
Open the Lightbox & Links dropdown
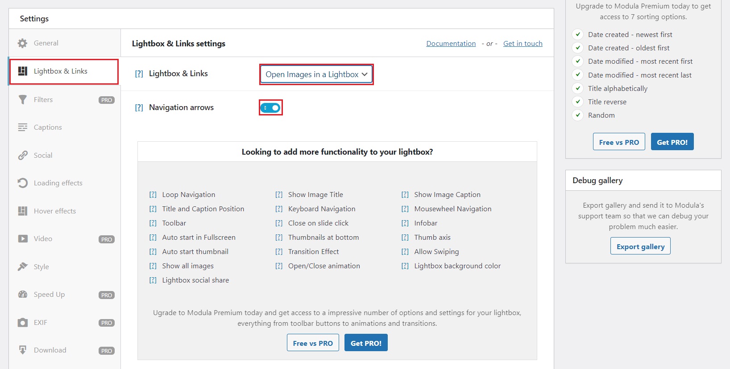tap(316, 74)
